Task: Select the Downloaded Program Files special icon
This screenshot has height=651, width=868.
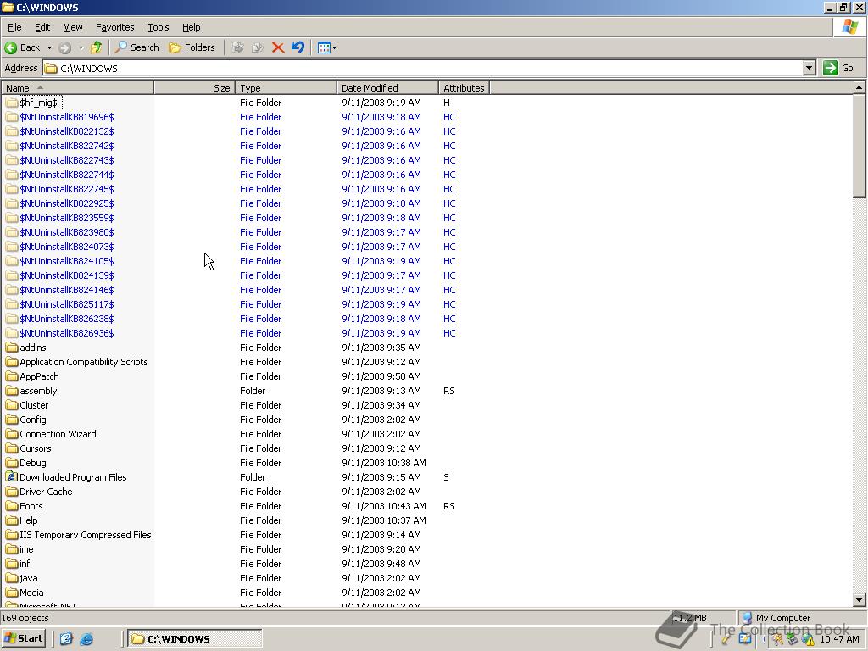Action: click(12, 476)
